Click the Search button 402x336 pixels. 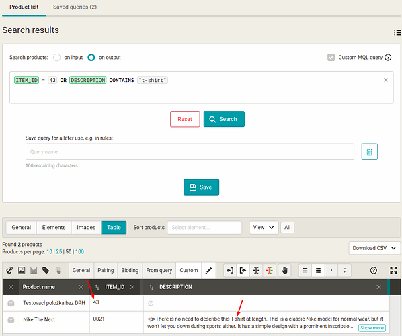[x=224, y=119]
